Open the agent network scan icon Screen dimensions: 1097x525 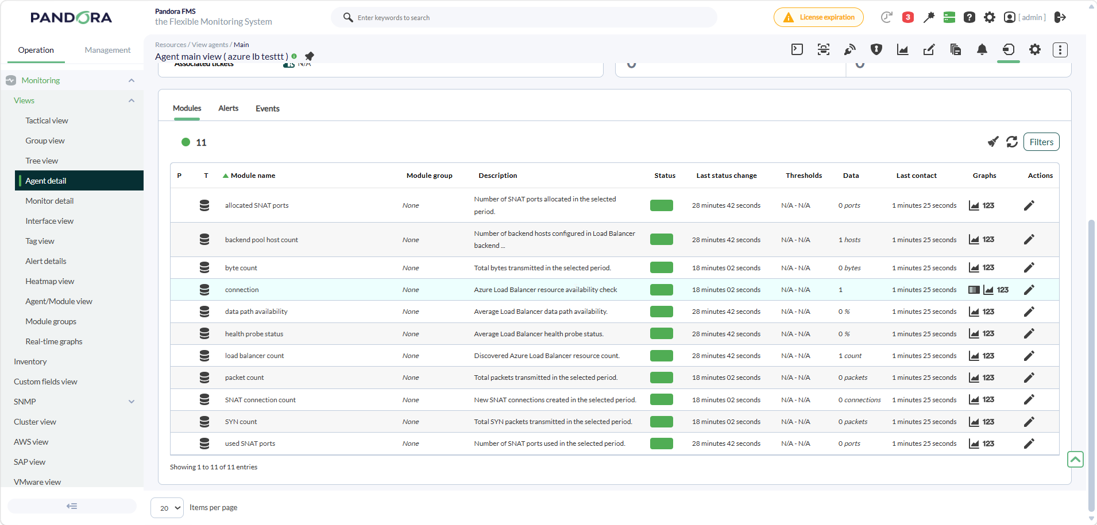(824, 49)
